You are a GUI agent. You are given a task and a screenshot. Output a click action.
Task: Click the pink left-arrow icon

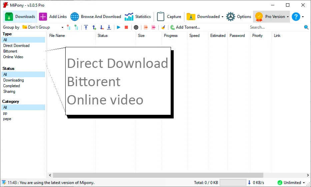[153, 27]
